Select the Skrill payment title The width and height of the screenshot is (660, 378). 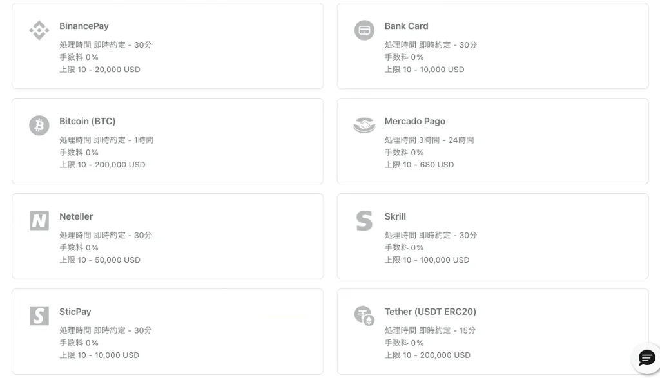pyautogui.click(x=395, y=216)
